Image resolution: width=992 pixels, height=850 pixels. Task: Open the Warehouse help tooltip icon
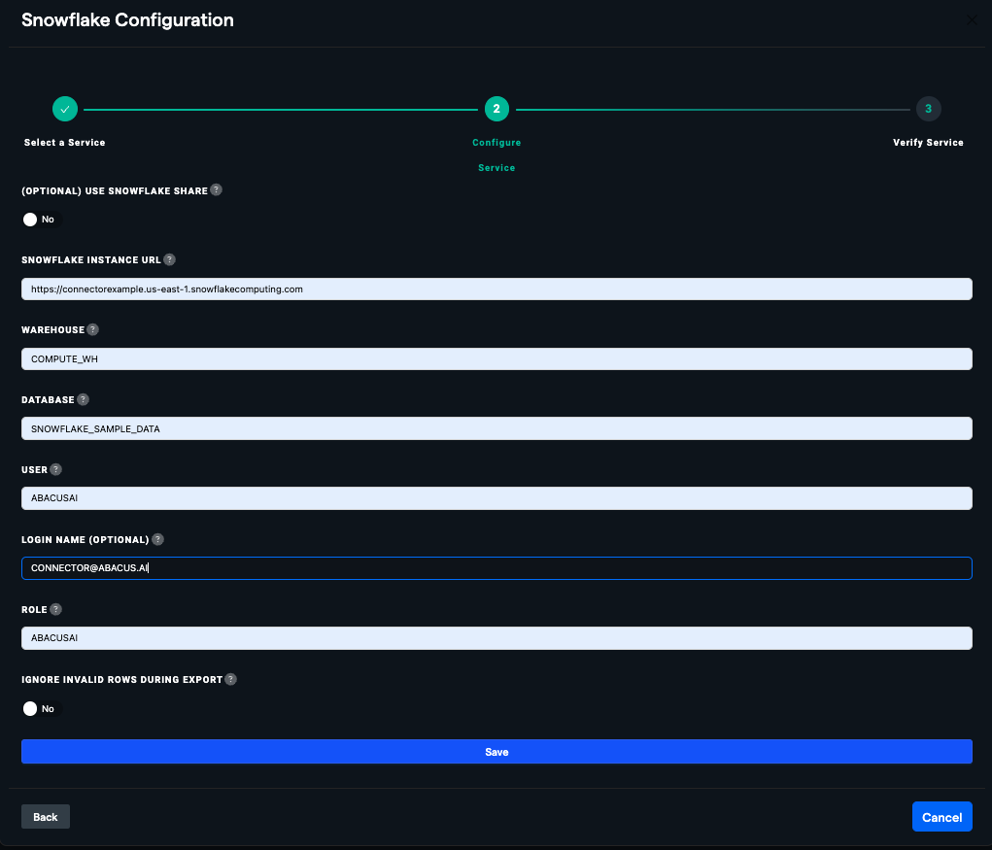92,330
